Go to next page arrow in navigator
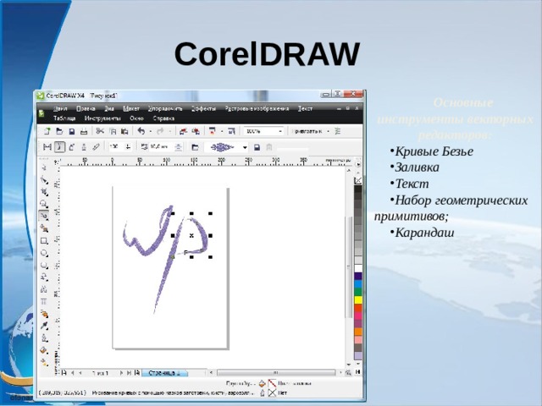This screenshot has width=542, height=406. click(121, 373)
